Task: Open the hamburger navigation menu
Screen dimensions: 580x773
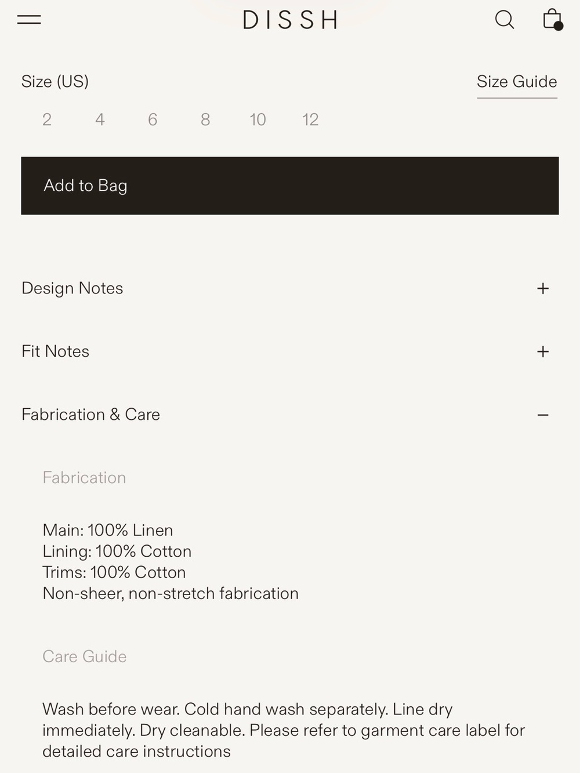Action: coord(29,20)
